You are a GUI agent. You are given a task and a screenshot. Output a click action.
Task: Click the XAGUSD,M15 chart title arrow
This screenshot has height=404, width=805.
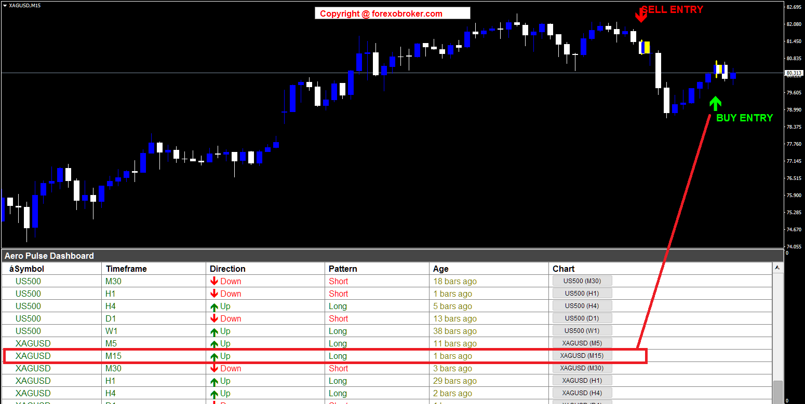(5, 5)
